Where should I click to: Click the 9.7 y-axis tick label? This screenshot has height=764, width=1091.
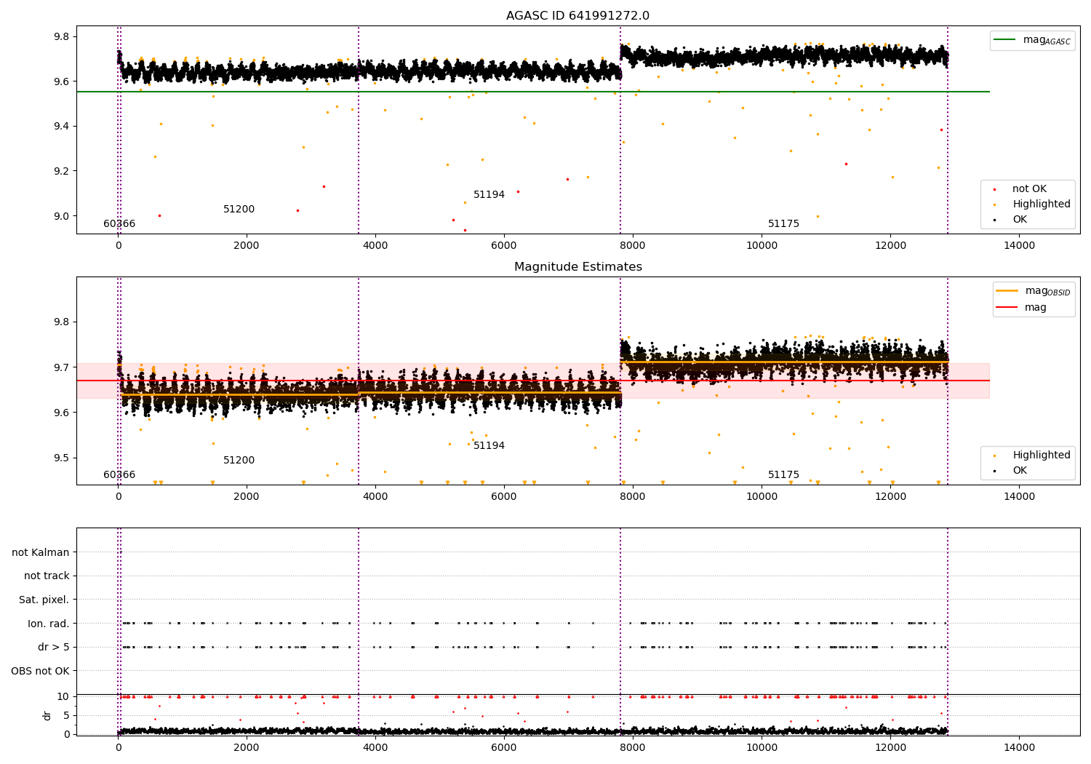point(62,367)
